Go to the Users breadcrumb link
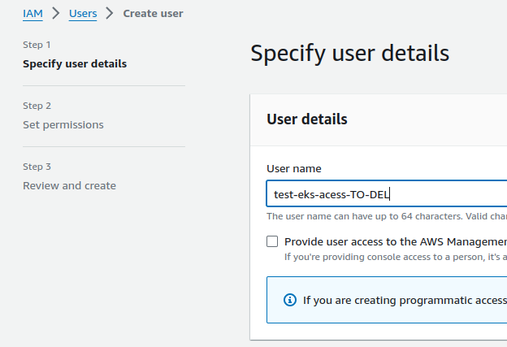The height and width of the screenshot is (347, 507). 83,14
